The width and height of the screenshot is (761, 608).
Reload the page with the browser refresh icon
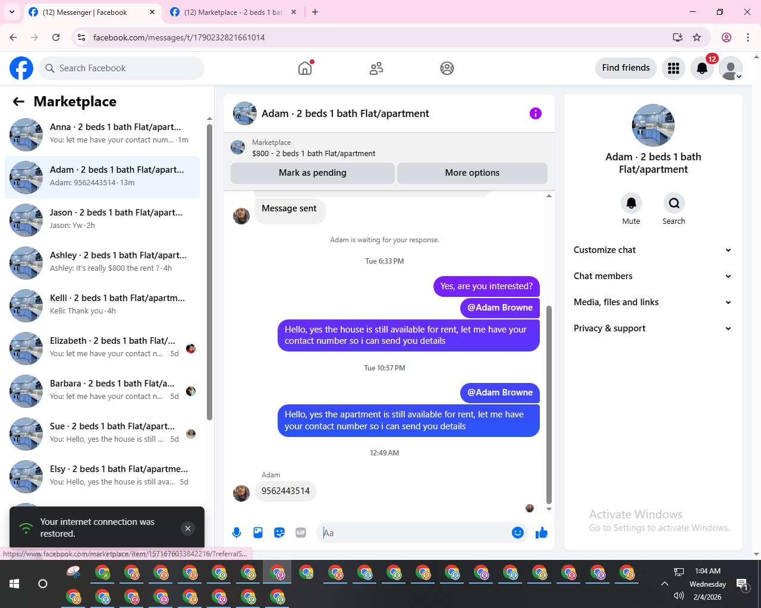click(x=56, y=37)
